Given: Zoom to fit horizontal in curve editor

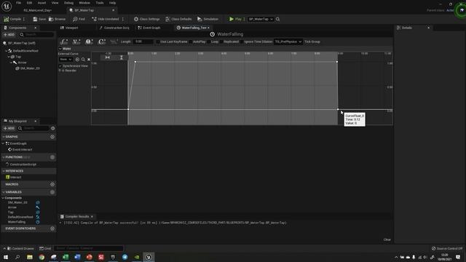Looking at the screenshot, I should coord(108,57).
